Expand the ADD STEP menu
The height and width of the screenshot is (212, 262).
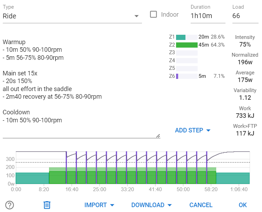(x=193, y=130)
